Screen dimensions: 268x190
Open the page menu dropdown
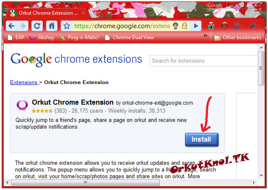pos(239,26)
